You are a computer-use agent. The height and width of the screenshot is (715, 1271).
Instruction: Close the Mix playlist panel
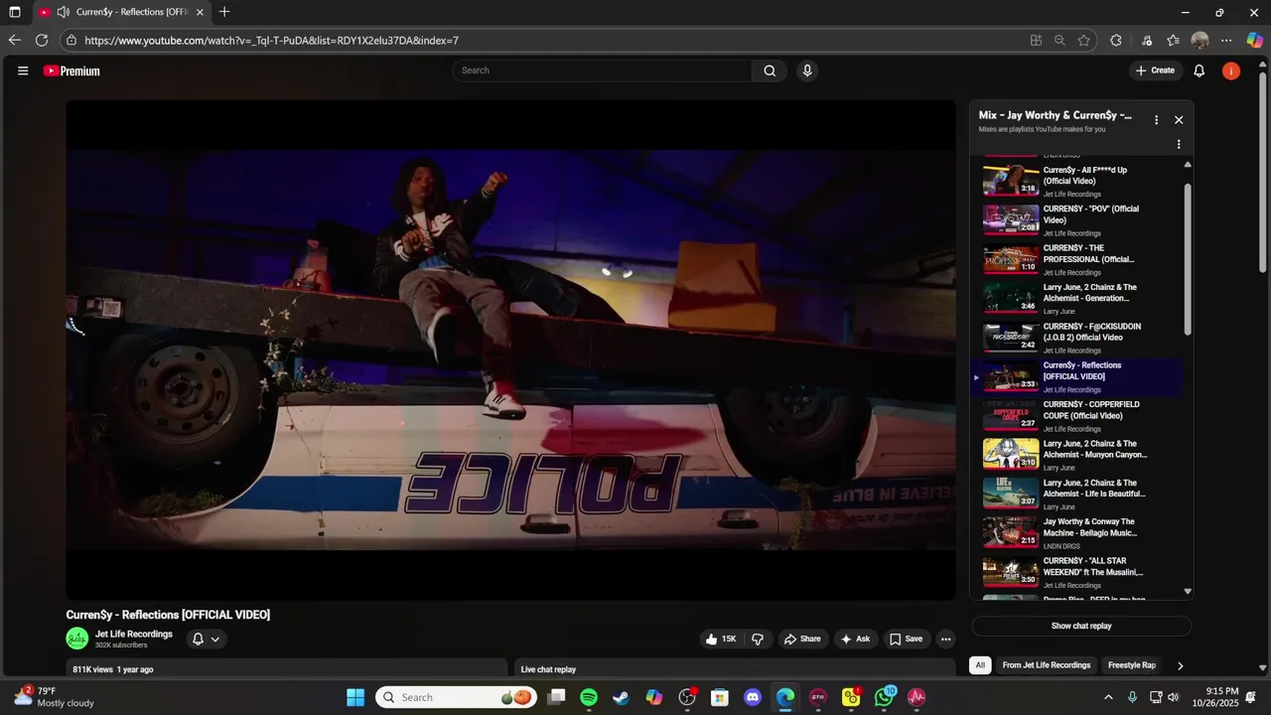pyautogui.click(x=1179, y=120)
